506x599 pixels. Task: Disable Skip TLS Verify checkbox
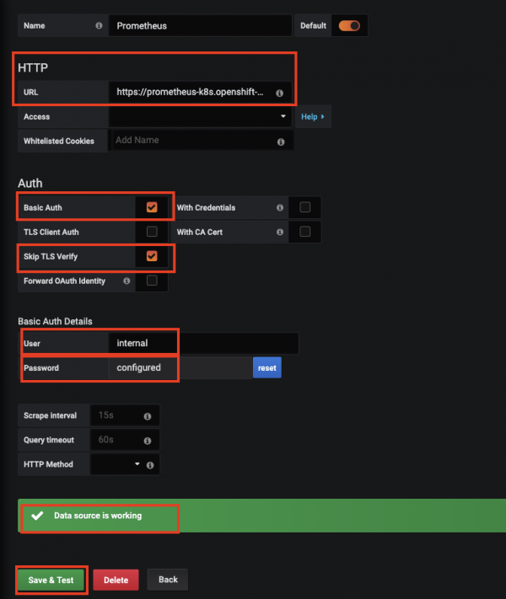coord(152,256)
